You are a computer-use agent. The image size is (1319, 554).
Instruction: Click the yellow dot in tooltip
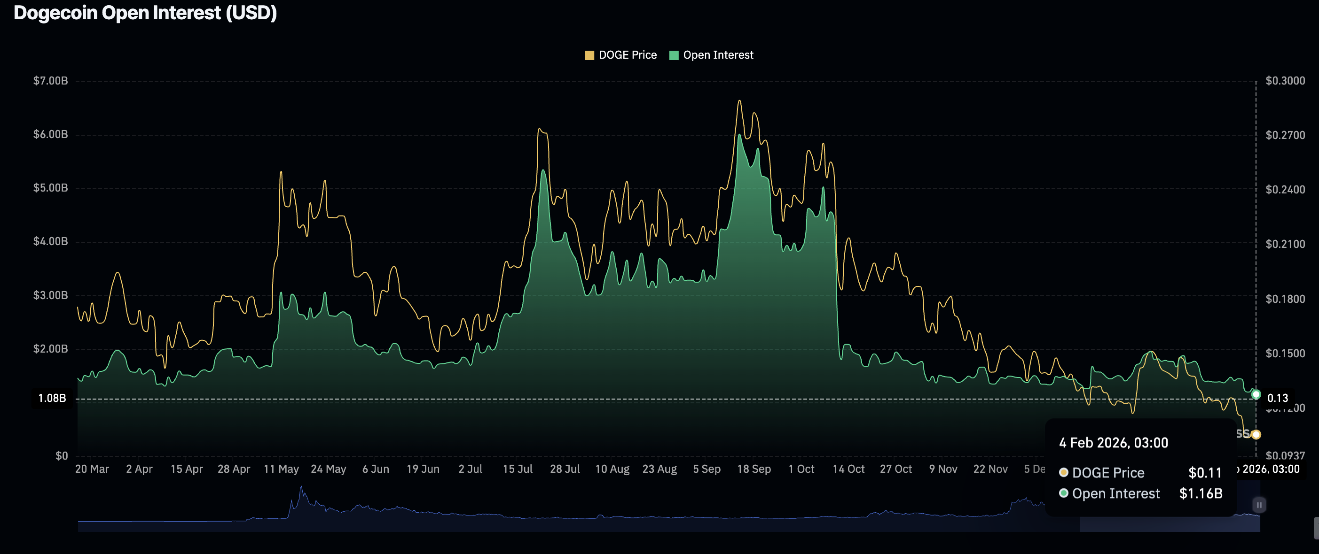(1063, 472)
